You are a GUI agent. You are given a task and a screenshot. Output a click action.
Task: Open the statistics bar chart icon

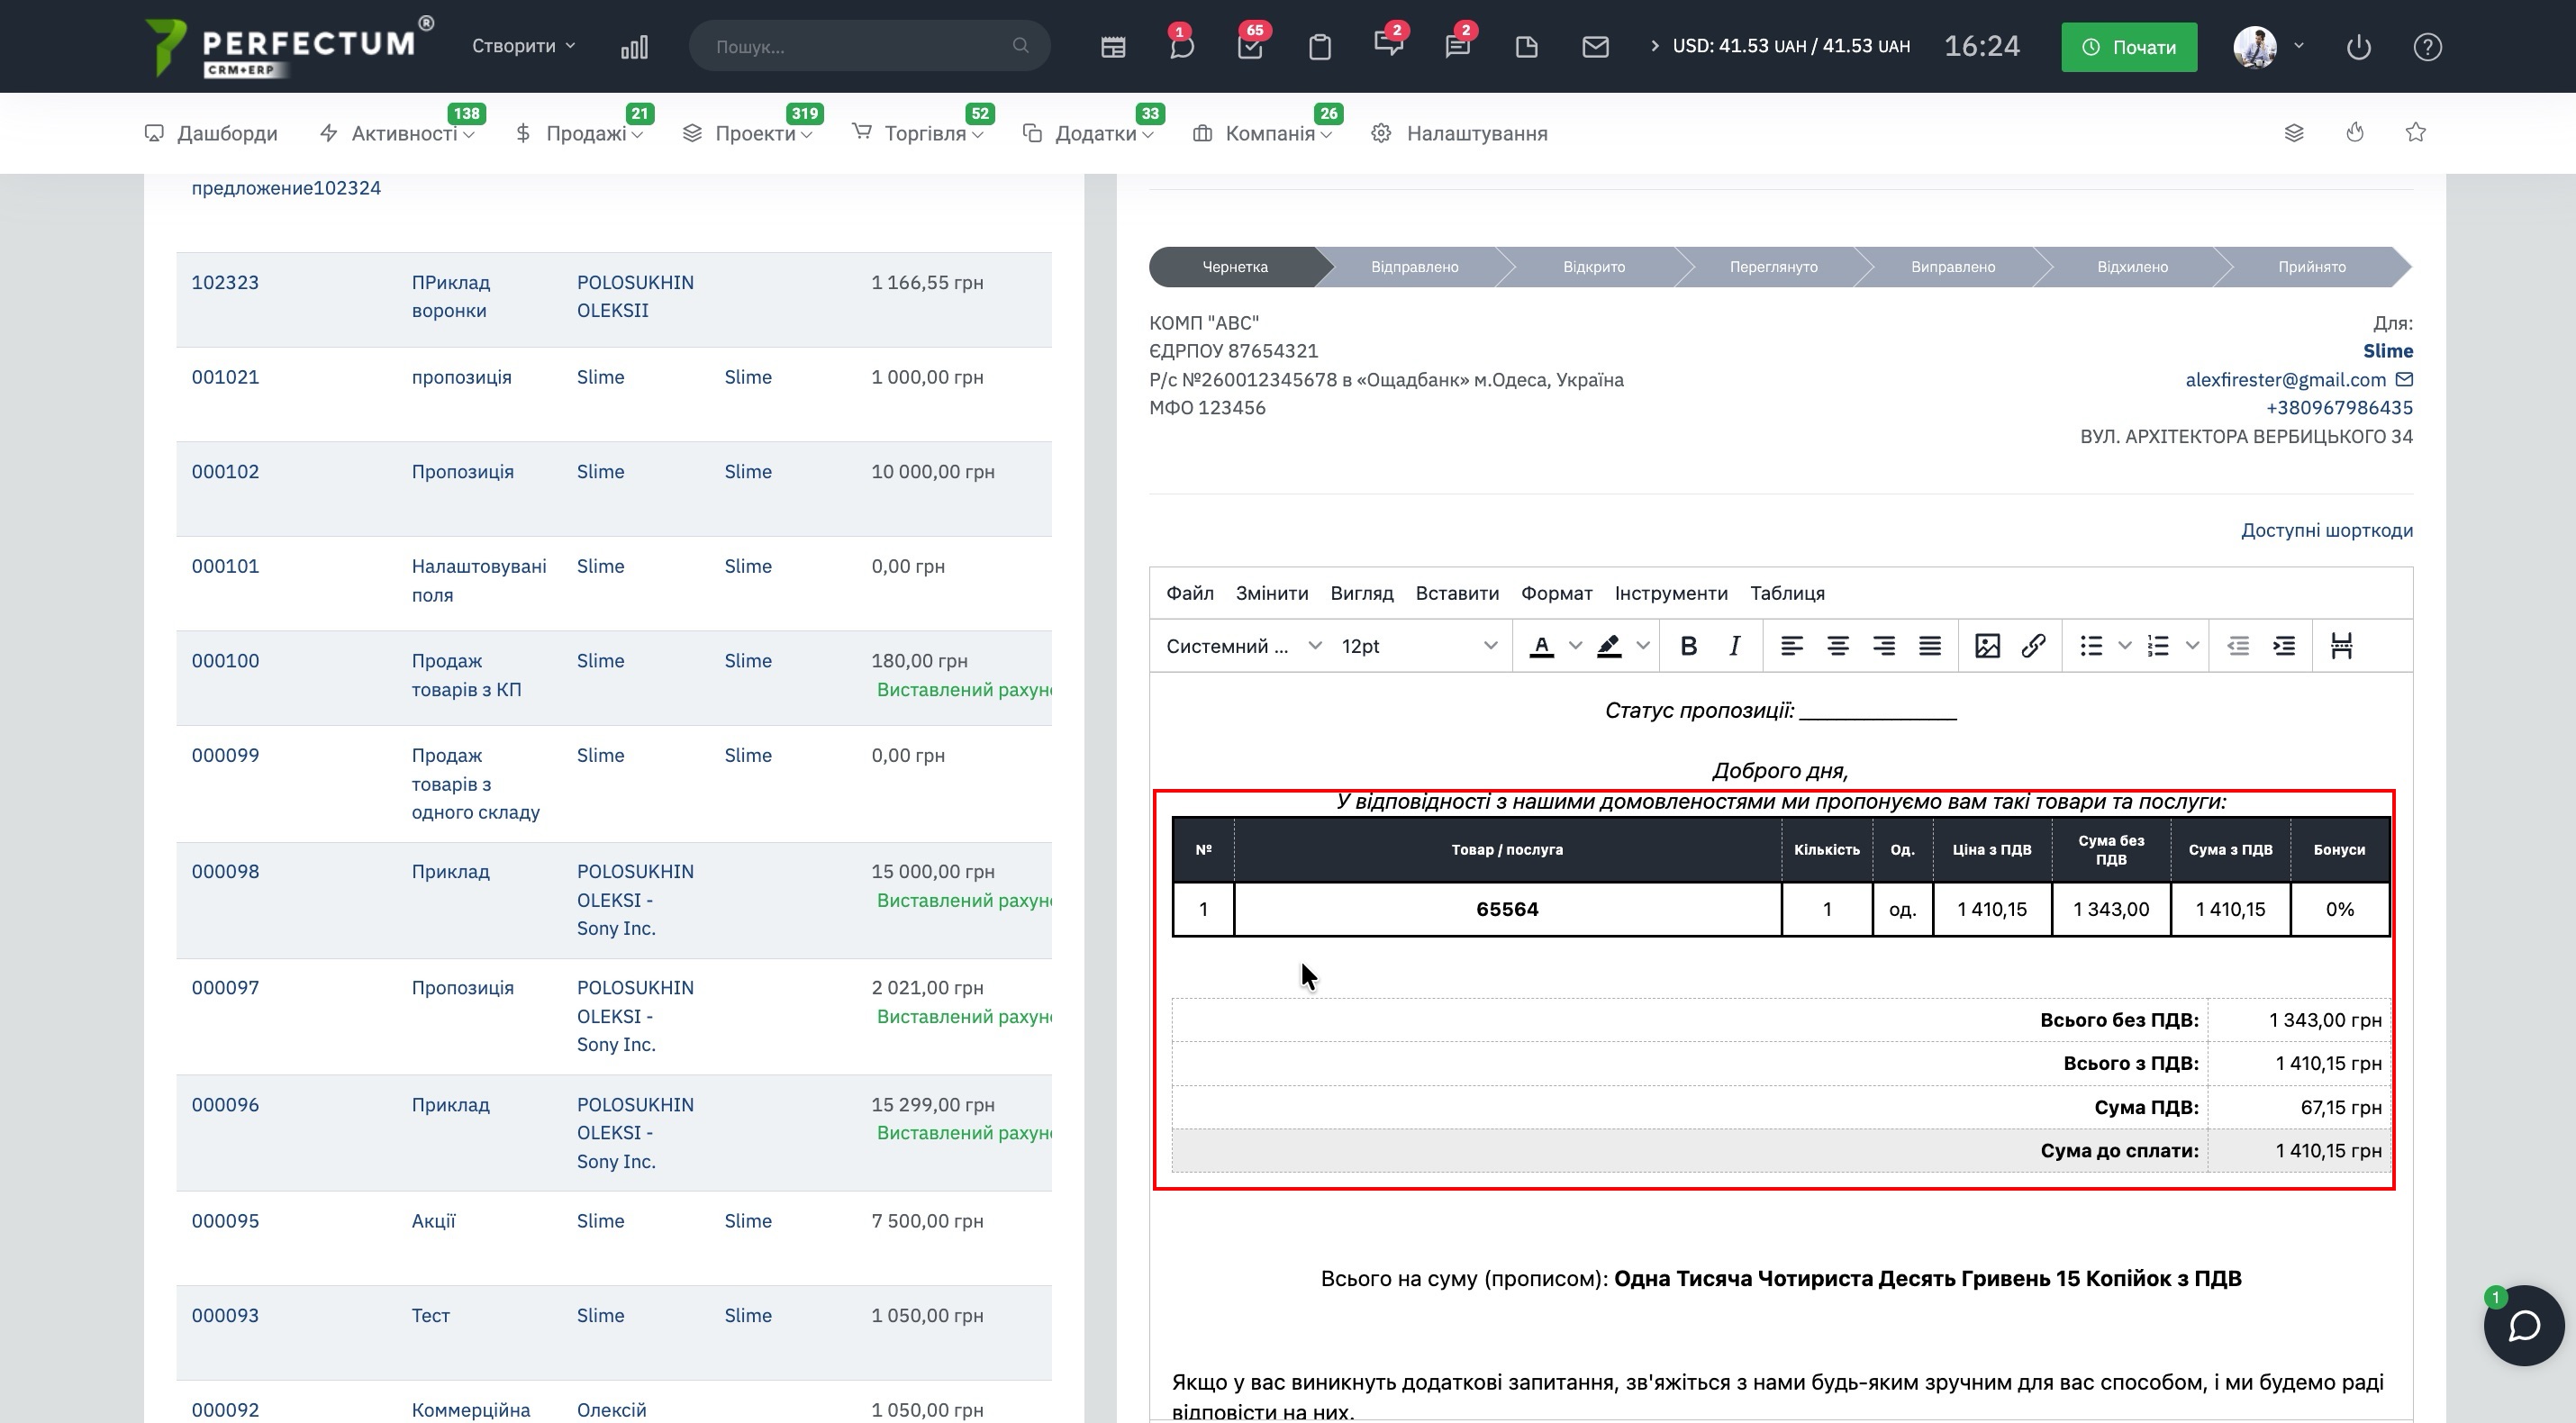pos(634,47)
